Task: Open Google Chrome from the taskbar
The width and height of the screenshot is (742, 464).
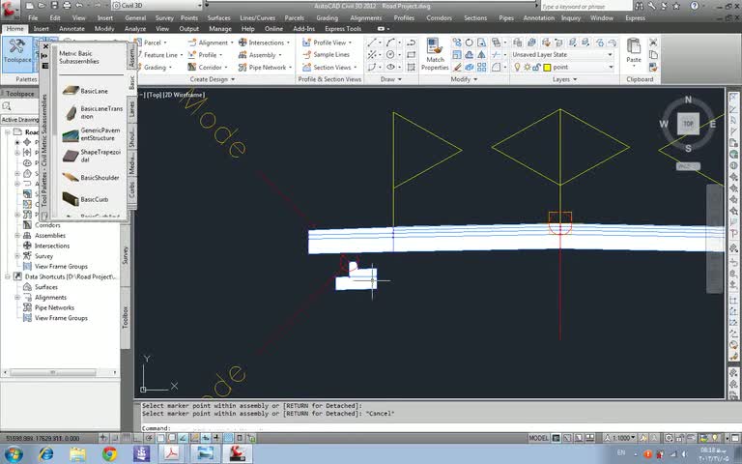Action: pyautogui.click(x=109, y=453)
